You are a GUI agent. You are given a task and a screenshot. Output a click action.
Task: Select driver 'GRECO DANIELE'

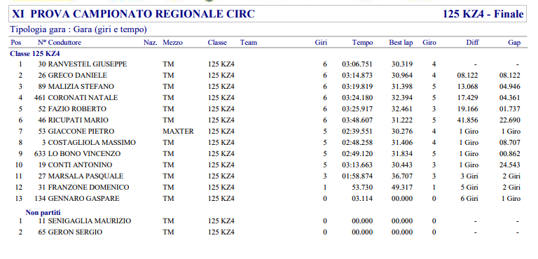78,76
